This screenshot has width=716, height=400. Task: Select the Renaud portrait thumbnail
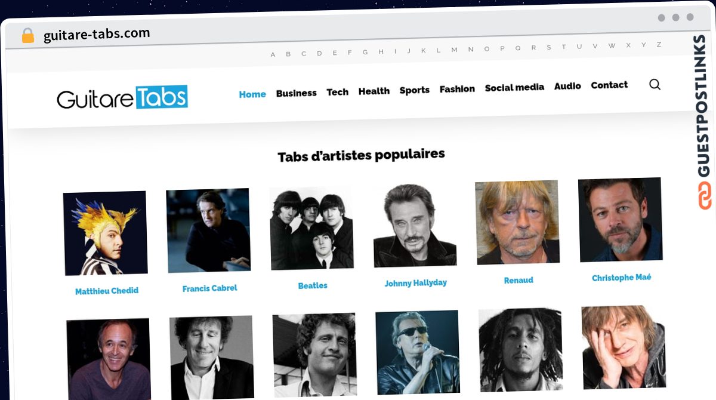click(517, 222)
